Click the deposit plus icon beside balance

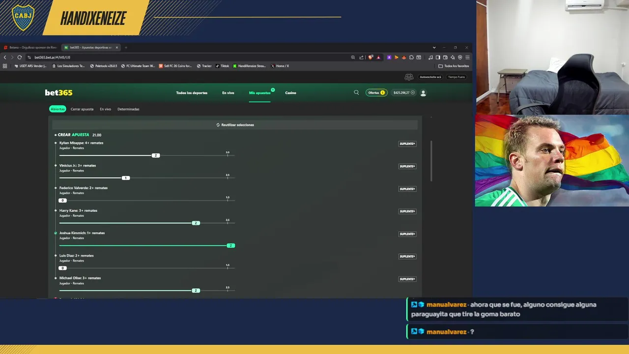413,92
